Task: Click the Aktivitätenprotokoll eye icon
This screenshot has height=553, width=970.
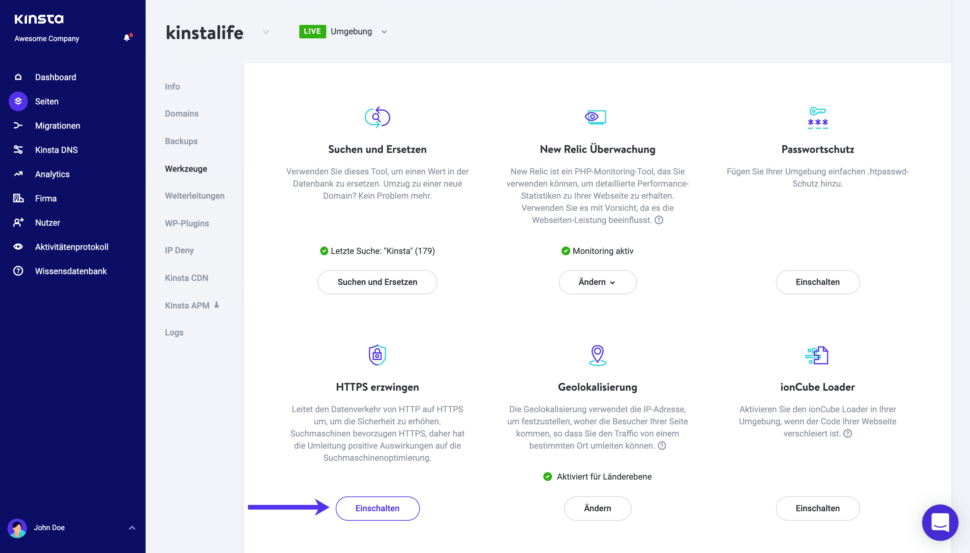Action: [x=18, y=247]
